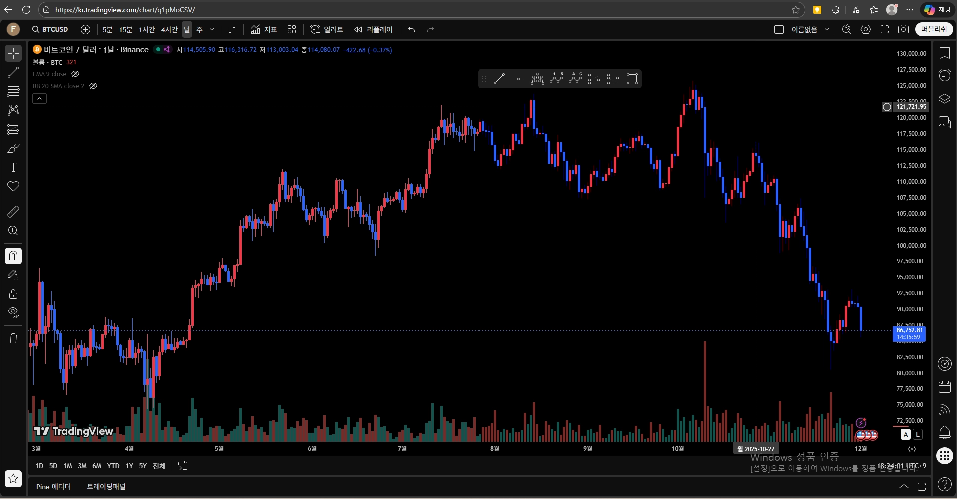This screenshot has width=957, height=499.
Task: Take a chart snapshot with camera icon
Action: point(903,29)
